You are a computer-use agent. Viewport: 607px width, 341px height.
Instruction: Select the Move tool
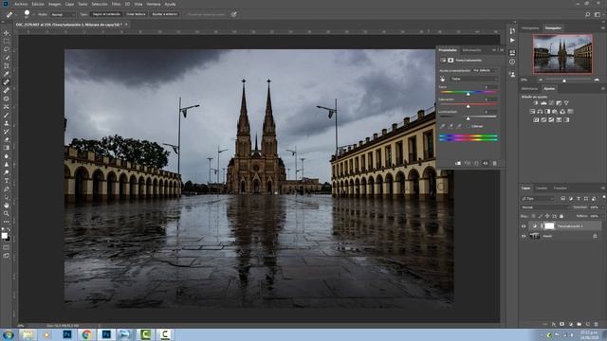7,33
